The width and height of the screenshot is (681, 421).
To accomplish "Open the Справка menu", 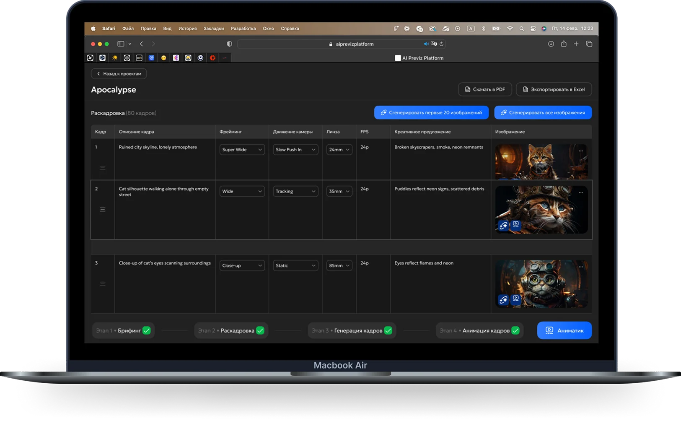I will [290, 29].
